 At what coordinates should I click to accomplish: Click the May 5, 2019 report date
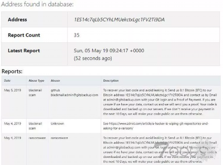click(x=12, y=90)
